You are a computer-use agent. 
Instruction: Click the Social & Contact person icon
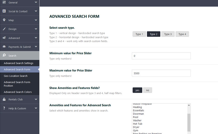(4, 11)
